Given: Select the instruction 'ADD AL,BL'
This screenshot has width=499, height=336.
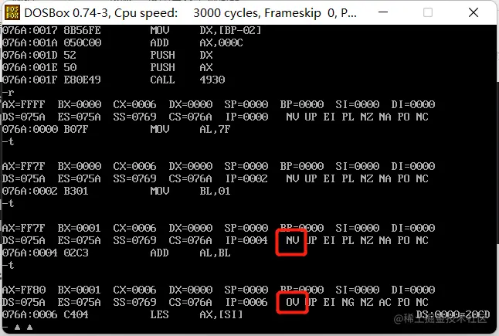Looking at the screenshot, I should tap(190, 253).
